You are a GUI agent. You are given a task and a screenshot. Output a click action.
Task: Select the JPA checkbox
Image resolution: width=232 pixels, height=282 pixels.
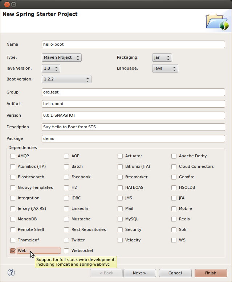click(x=174, y=198)
